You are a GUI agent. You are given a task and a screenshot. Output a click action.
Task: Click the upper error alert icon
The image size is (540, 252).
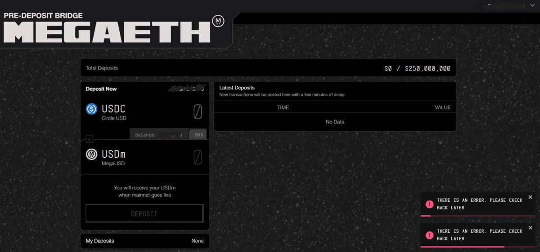click(x=429, y=204)
